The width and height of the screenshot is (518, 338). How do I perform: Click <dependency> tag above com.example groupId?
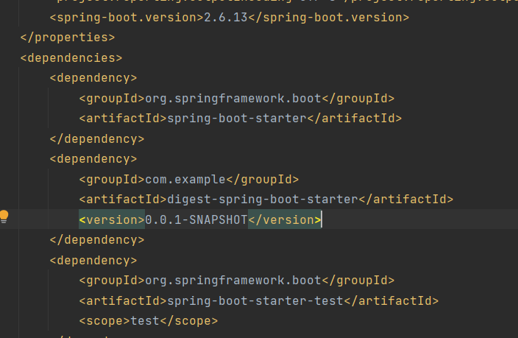click(93, 159)
